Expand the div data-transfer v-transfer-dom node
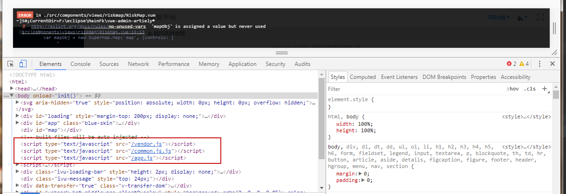The image size is (566, 194). (x=17, y=186)
